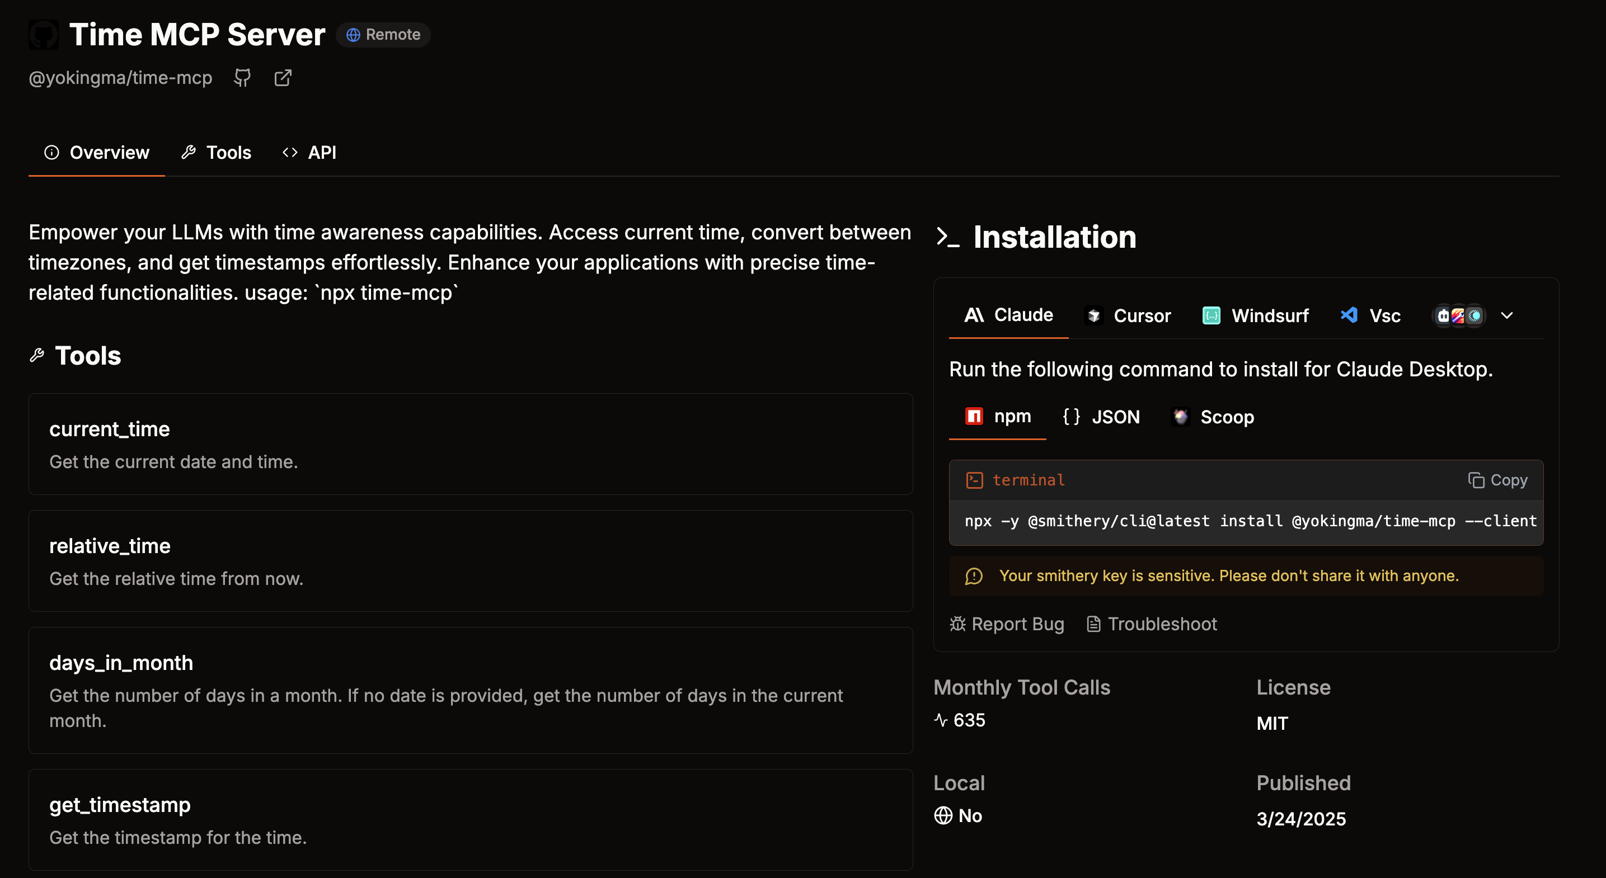Select the Claude client tab
1606x878 pixels.
(1008, 315)
